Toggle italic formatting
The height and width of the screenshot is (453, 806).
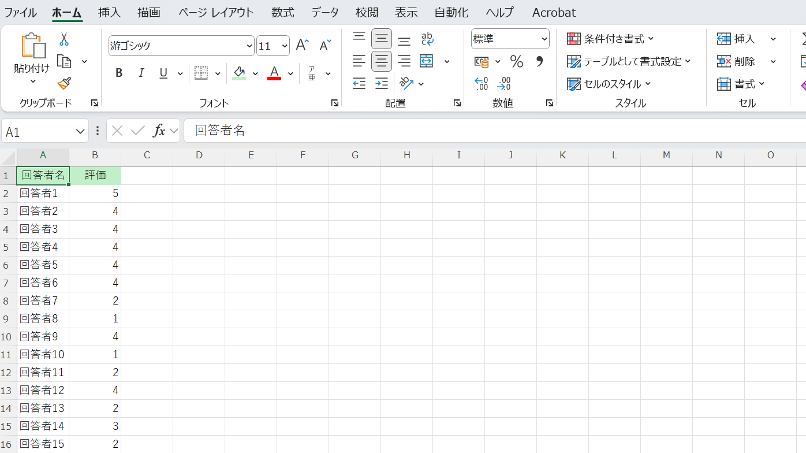[x=141, y=73]
